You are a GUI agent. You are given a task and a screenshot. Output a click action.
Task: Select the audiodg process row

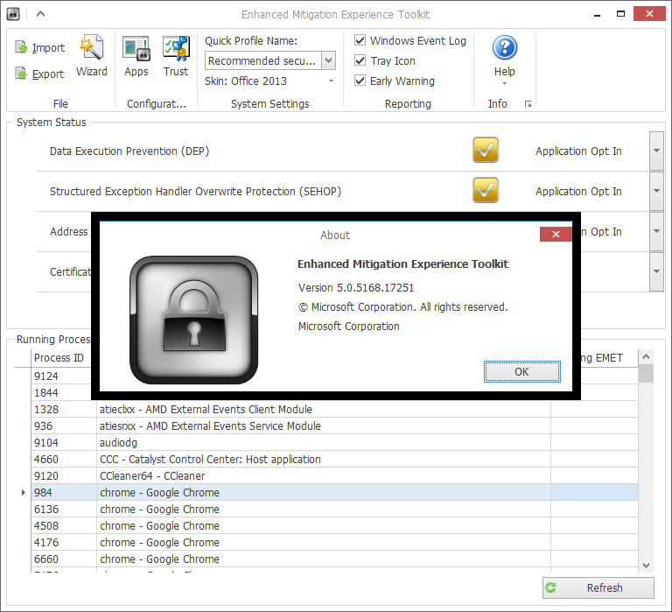[x=334, y=443]
